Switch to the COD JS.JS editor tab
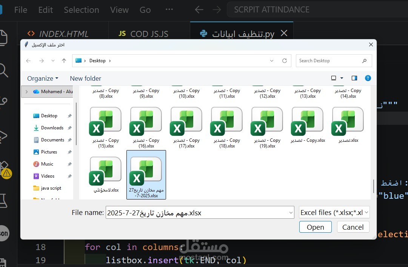Image resolution: width=408 pixels, height=267 pixels. [143, 34]
